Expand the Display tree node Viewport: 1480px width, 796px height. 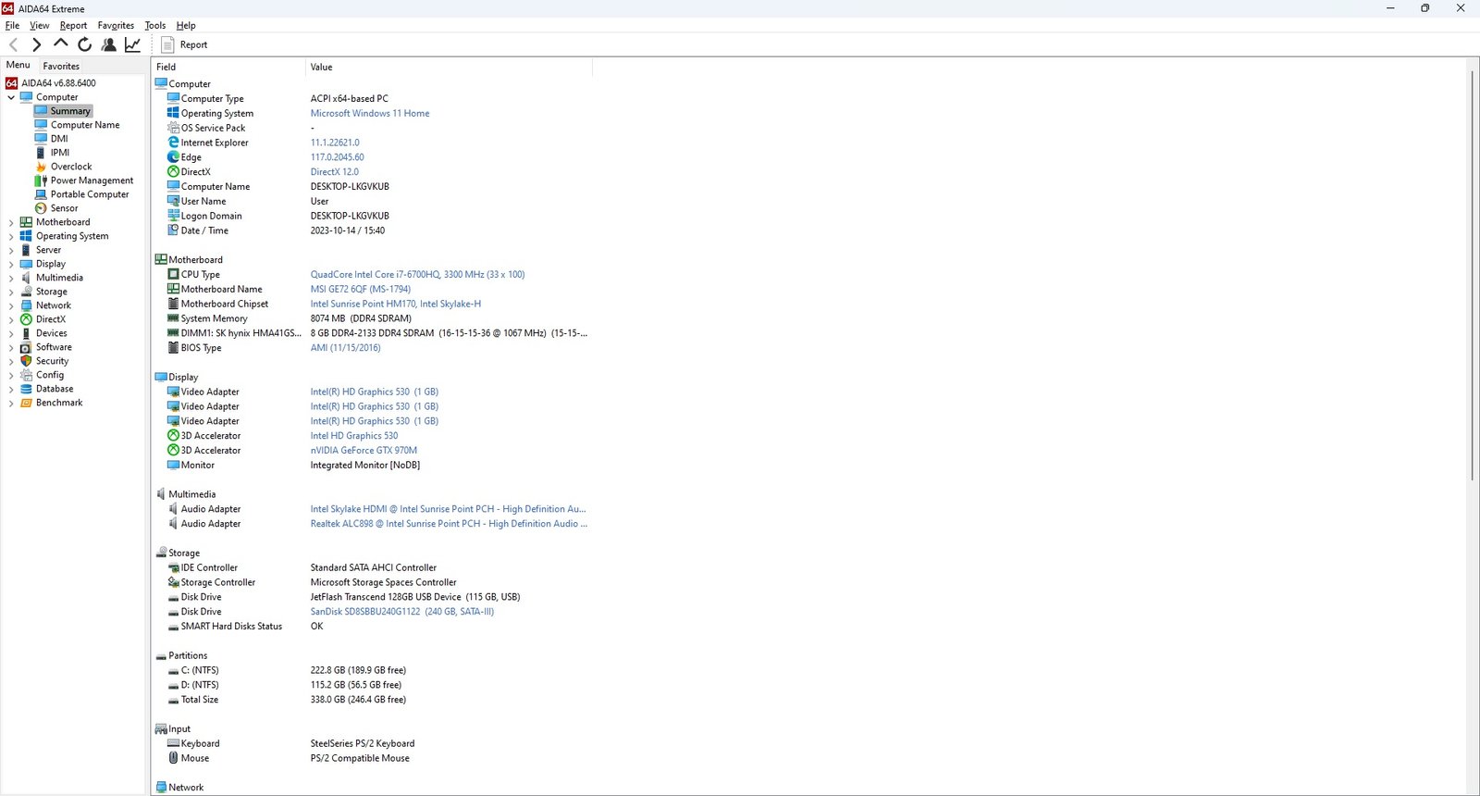point(11,264)
